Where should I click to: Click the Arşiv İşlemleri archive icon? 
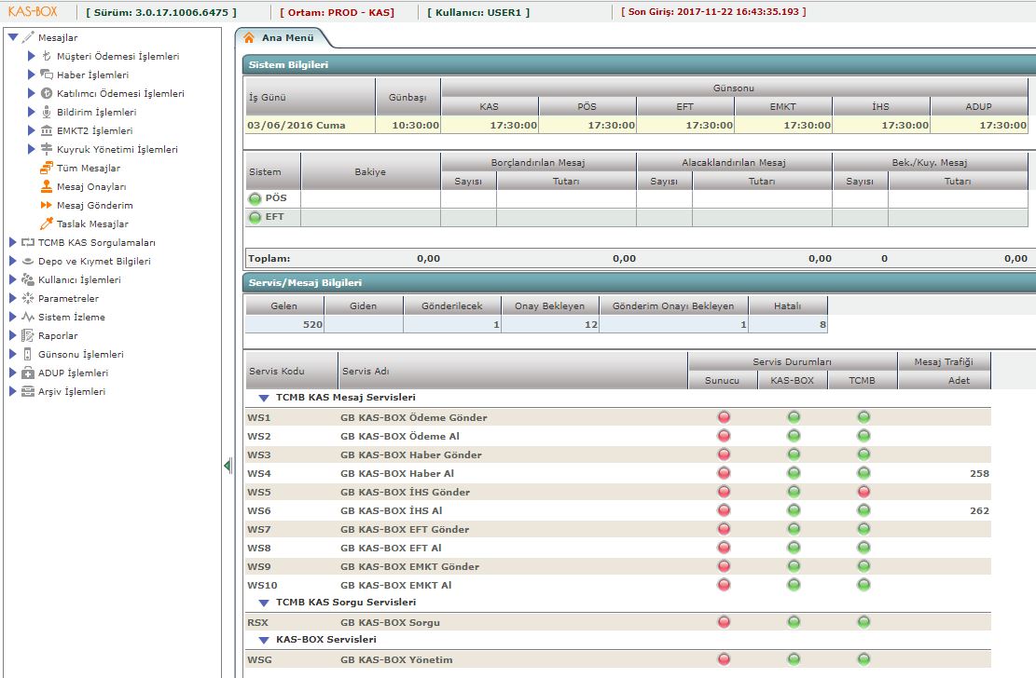[28, 391]
